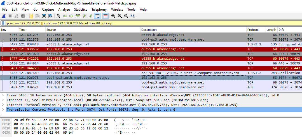Screen dimensions: 302x137
Task: Start capturing packets with the shark fin icon
Action: pos(4,16)
